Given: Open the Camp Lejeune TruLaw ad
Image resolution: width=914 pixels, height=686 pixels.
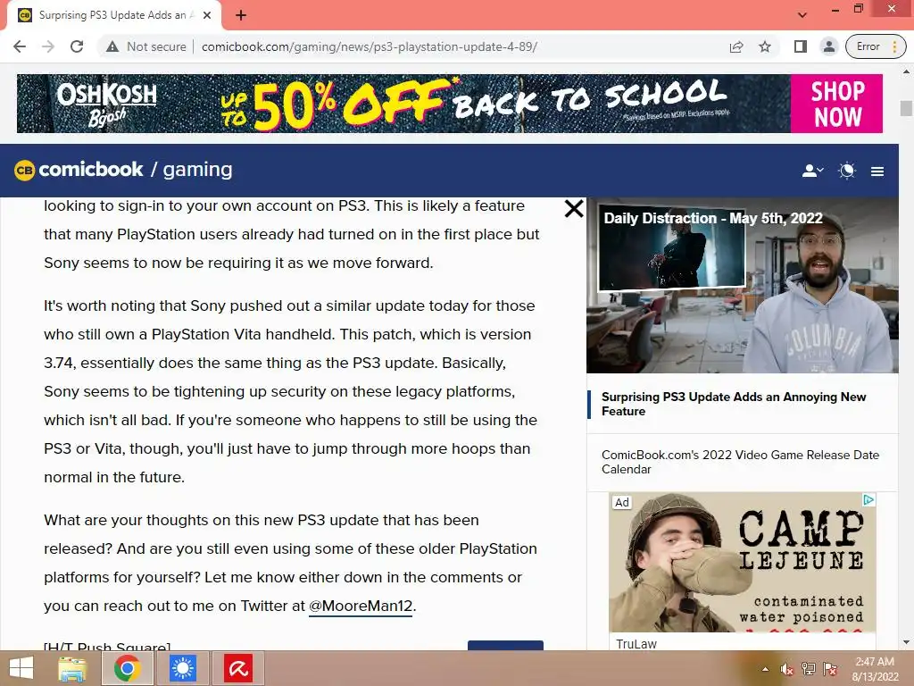Looking at the screenshot, I should [x=742, y=563].
